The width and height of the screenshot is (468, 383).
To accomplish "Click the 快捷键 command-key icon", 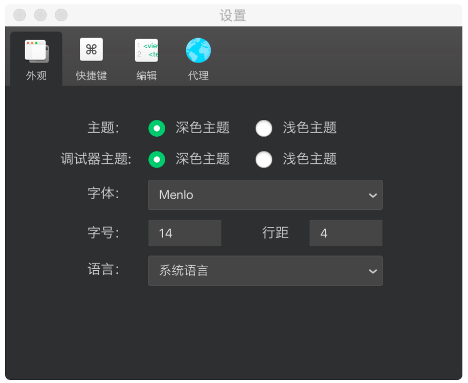I will click(x=91, y=49).
